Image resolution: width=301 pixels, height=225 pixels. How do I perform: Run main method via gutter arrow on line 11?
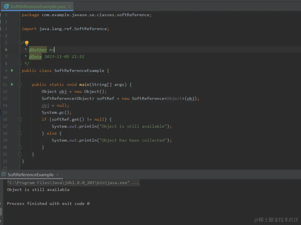tap(12, 84)
